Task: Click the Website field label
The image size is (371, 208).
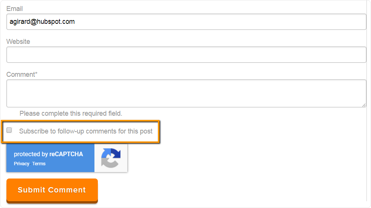Action: pyautogui.click(x=18, y=42)
